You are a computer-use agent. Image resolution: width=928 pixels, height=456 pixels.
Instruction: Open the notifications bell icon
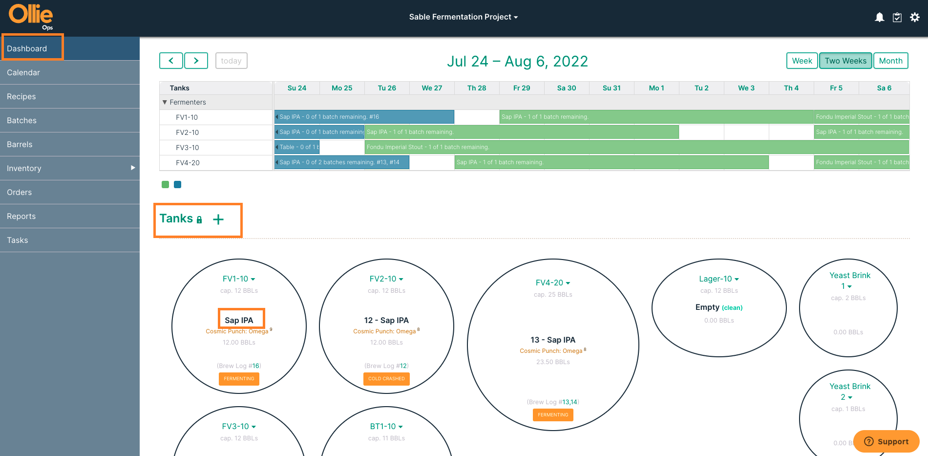point(879,18)
